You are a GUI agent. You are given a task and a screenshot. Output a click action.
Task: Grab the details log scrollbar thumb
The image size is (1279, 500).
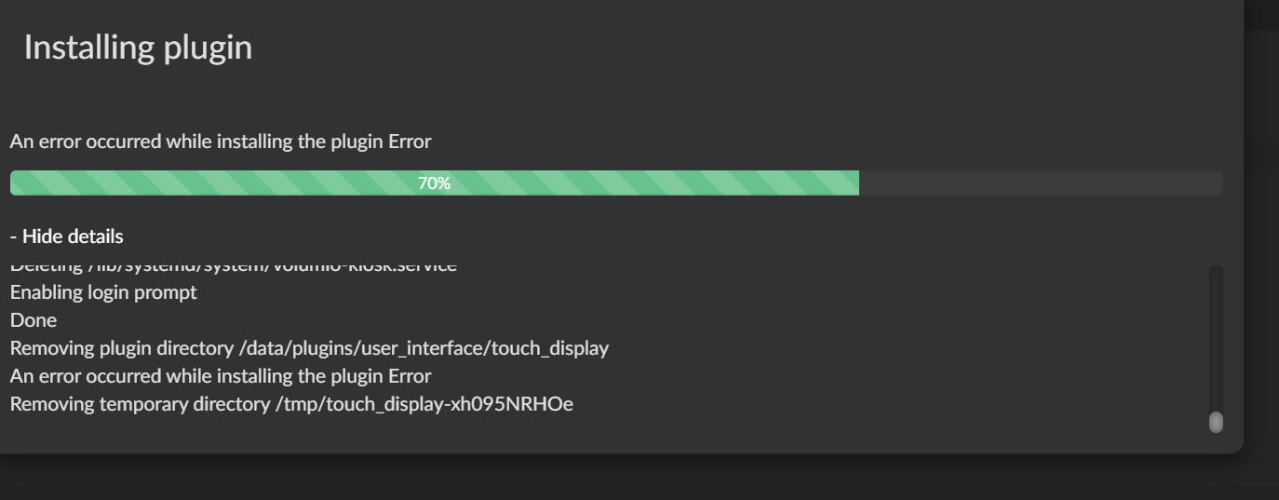coord(1215,423)
